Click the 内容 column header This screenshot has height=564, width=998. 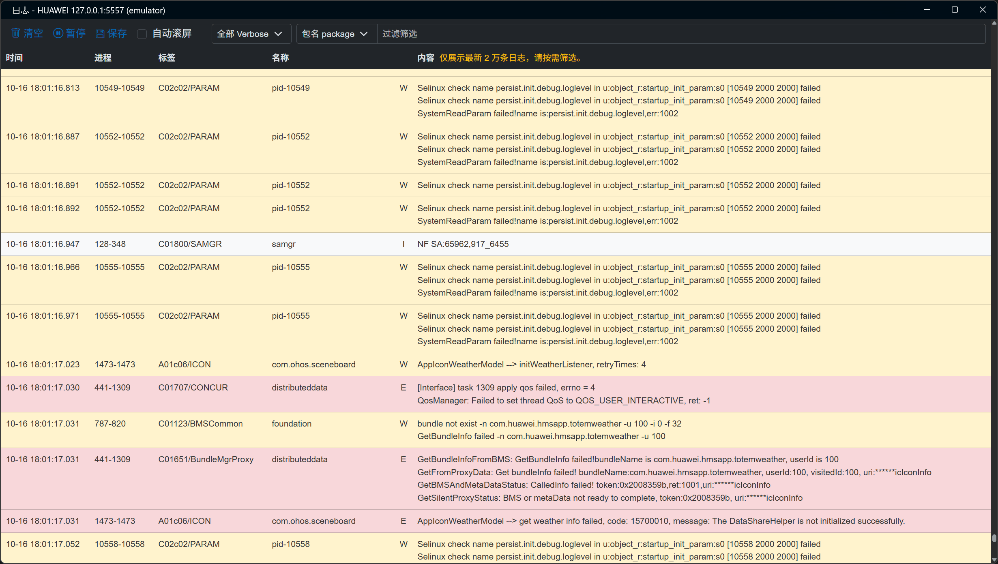pos(426,58)
